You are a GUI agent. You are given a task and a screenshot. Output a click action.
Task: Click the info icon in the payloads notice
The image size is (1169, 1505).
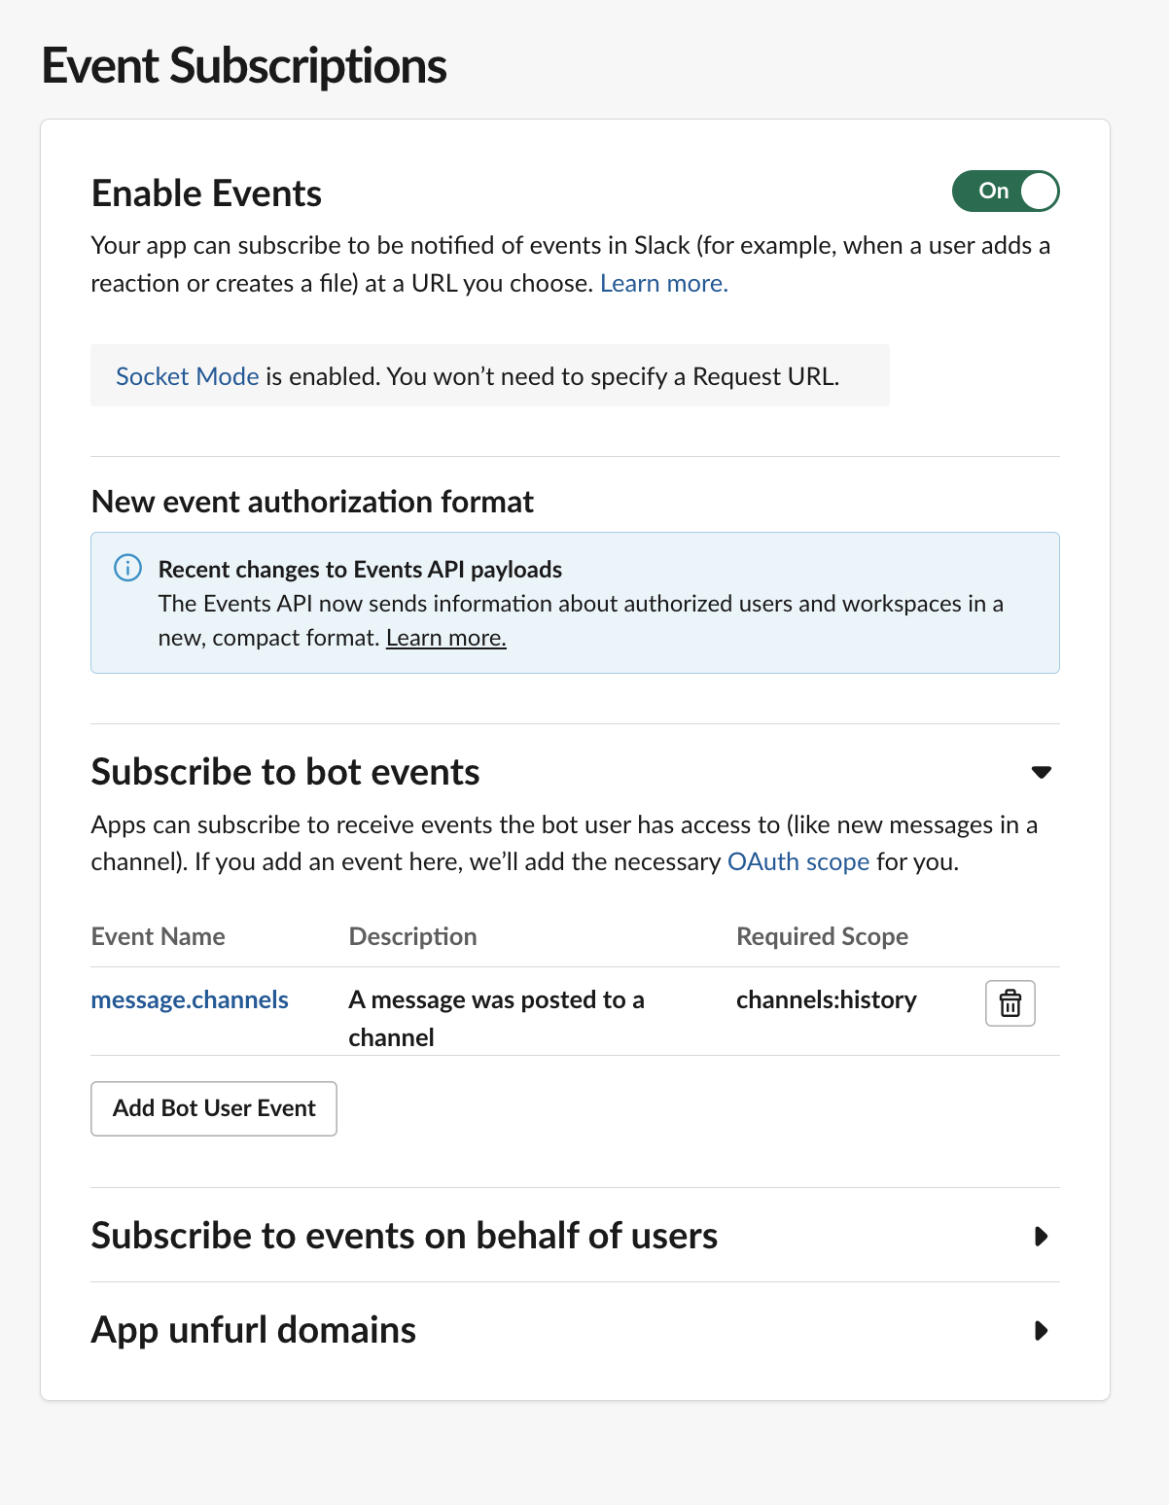coord(127,568)
